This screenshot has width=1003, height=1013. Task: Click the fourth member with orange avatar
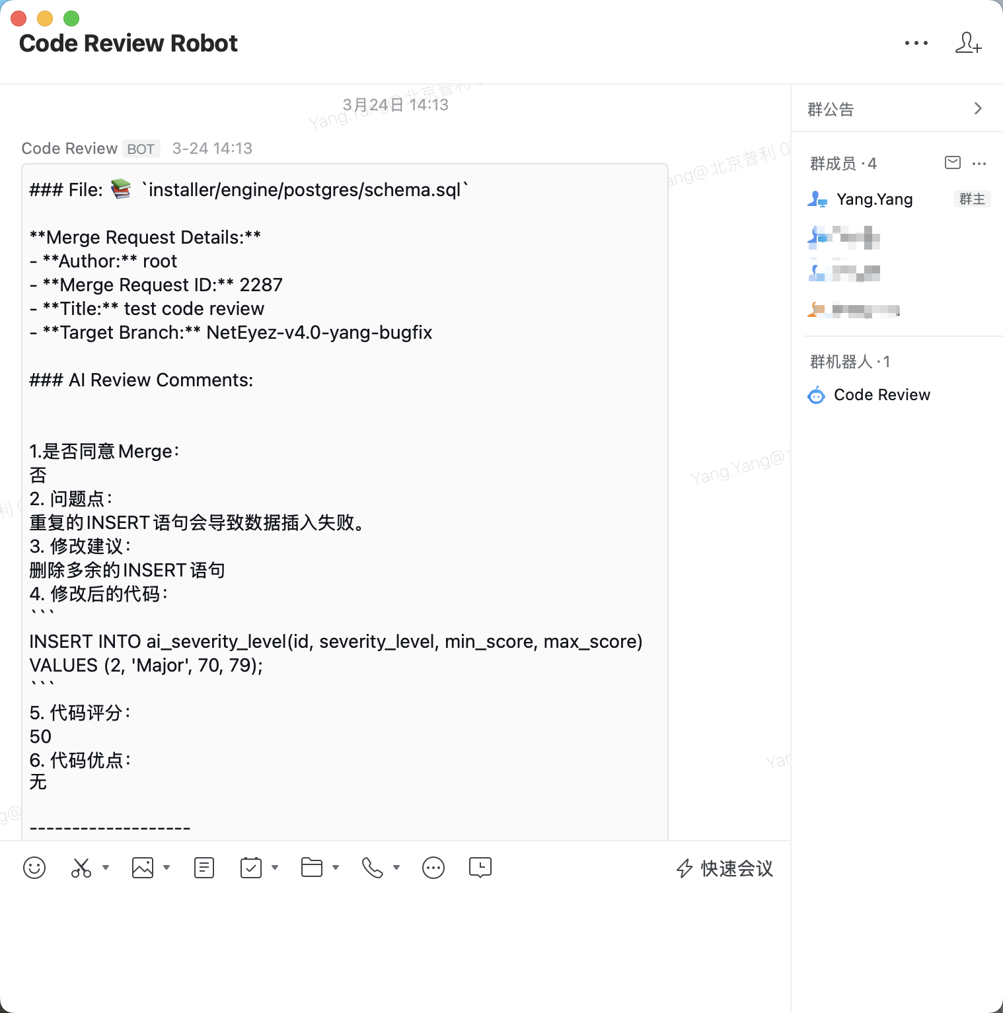coord(853,309)
